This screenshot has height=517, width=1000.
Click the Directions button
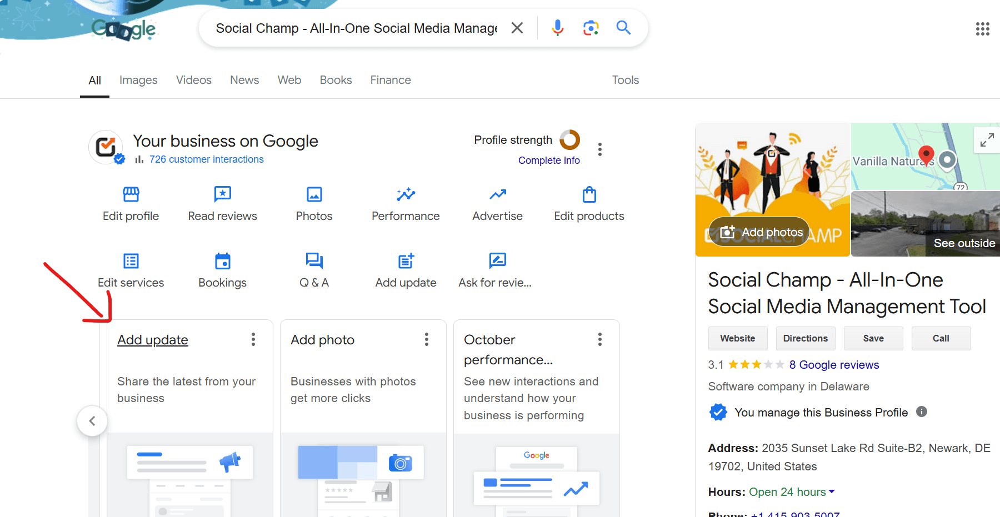click(x=806, y=338)
